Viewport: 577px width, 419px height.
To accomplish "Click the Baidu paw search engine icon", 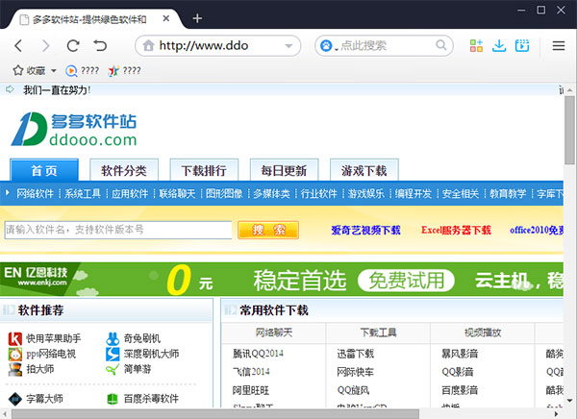I will (x=326, y=45).
